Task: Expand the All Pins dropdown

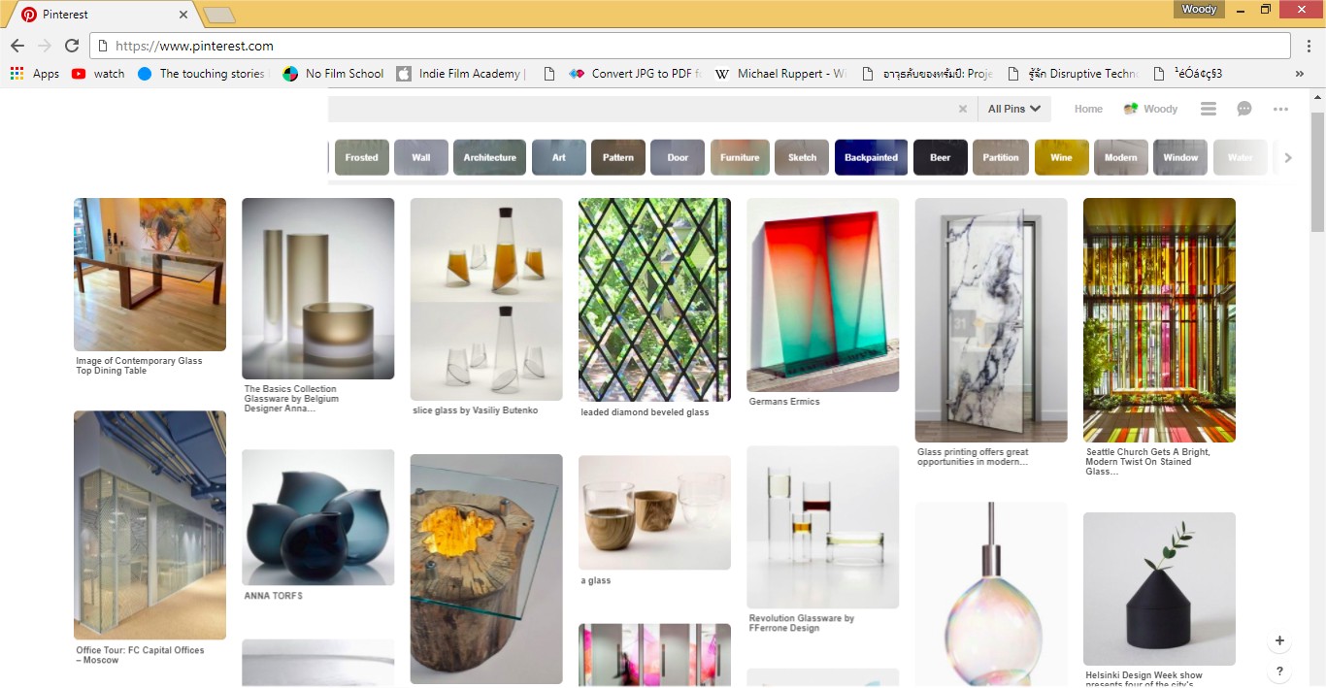Action: (1013, 109)
